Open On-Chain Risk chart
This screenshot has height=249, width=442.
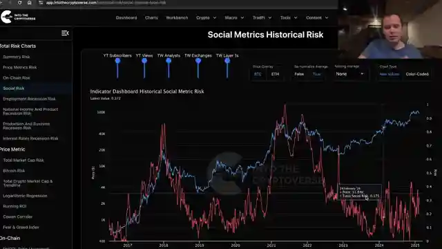(17, 77)
